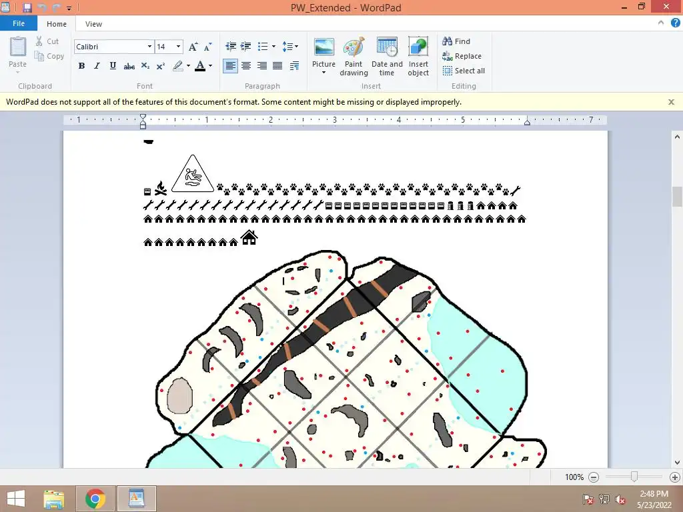Justify paragraph text
This screenshot has height=512, width=683.
point(277,66)
